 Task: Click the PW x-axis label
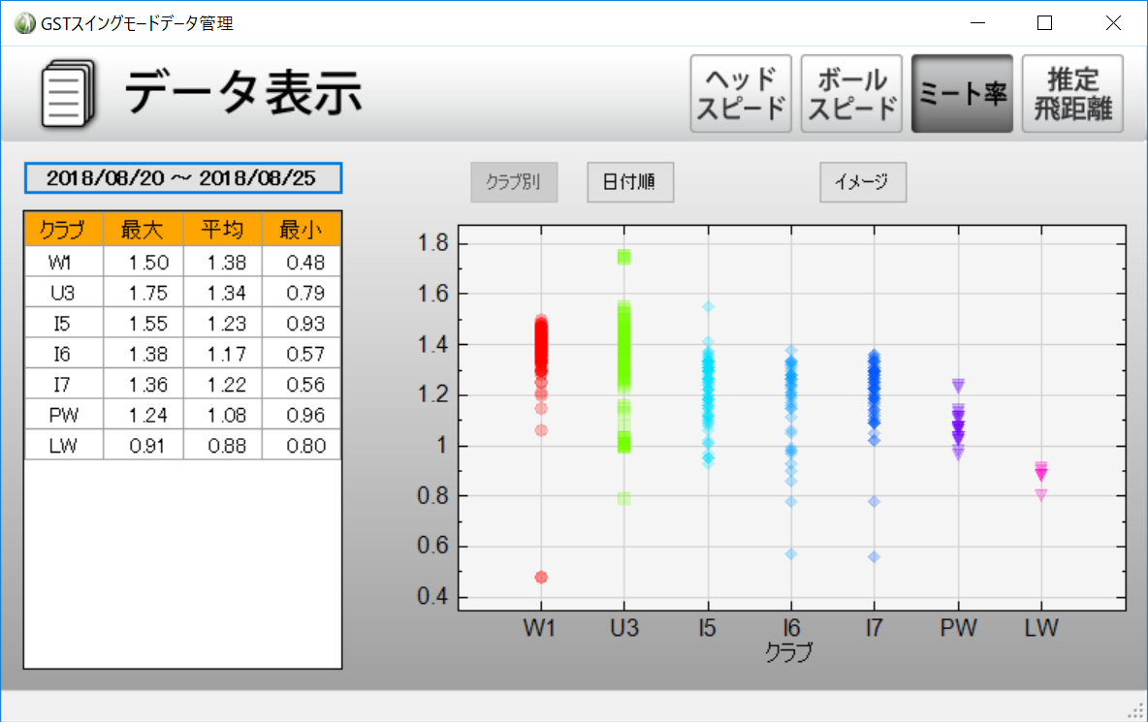click(x=958, y=628)
